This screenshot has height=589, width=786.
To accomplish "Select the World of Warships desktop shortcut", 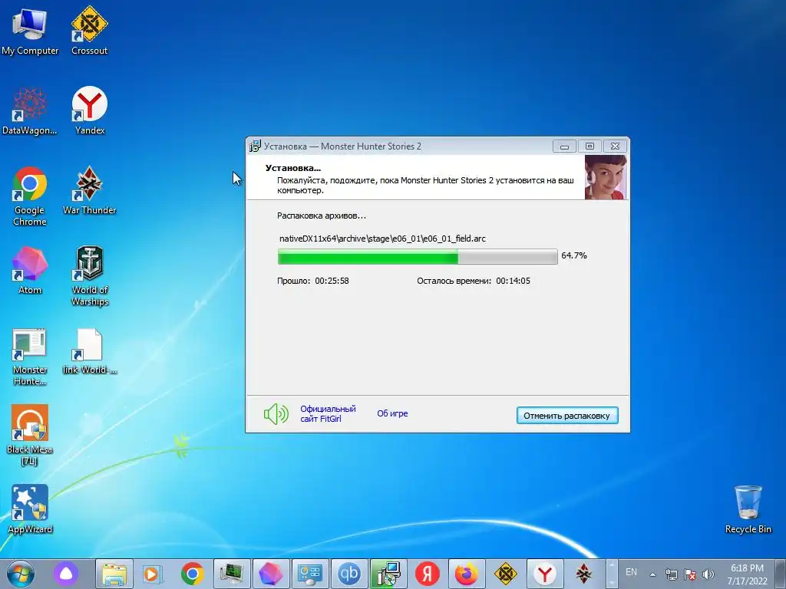I will coord(89,275).
